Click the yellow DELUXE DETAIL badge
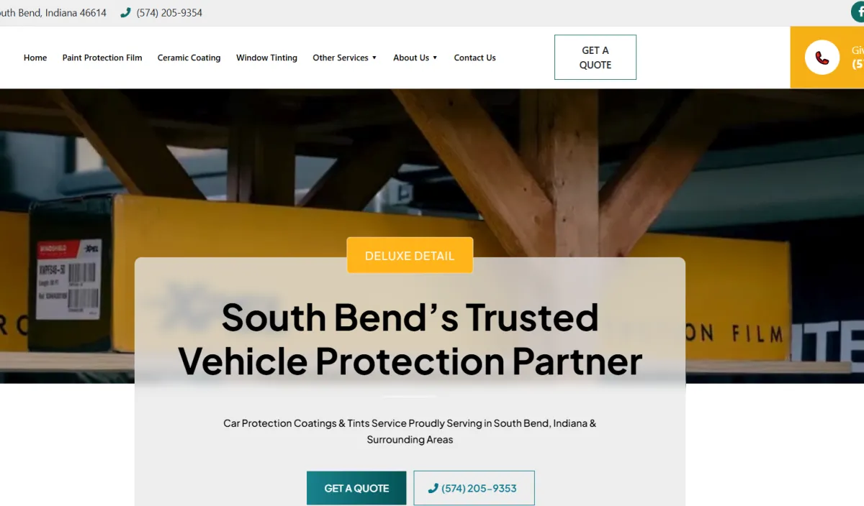The height and width of the screenshot is (506, 864). coord(410,255)
